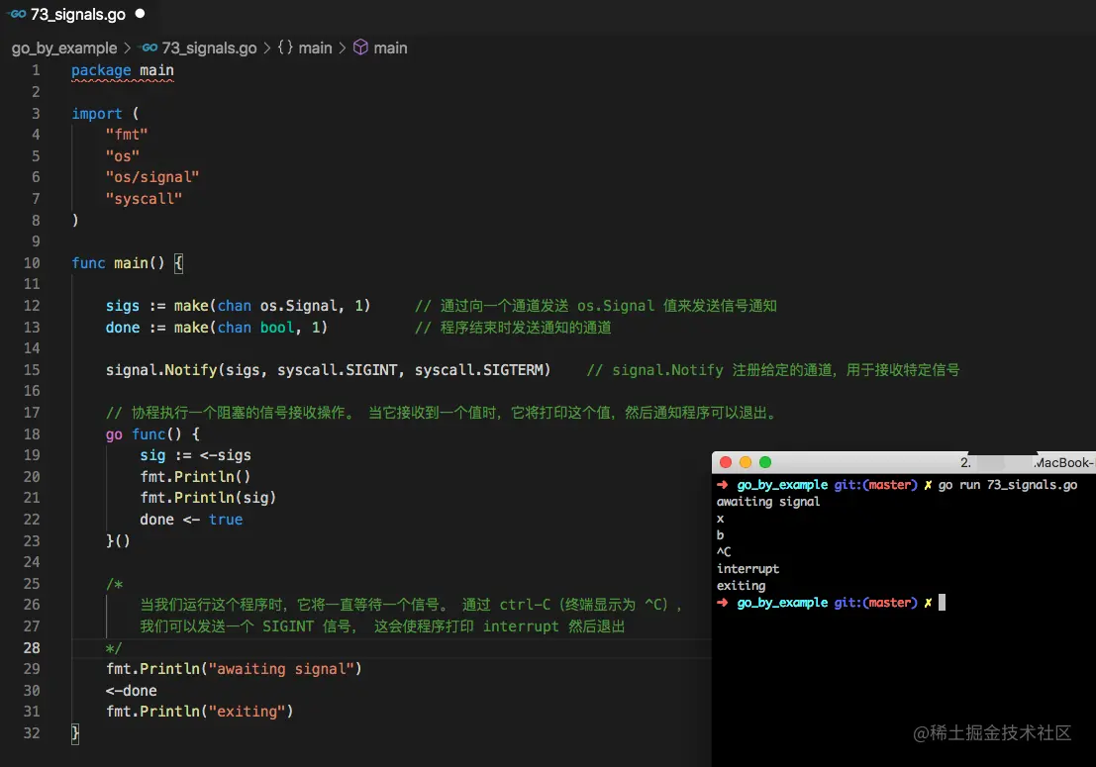This screenshot has width=1096, height=767.
Task: Click 'go func() {' on line 18
Action: [x=152, y=434]
